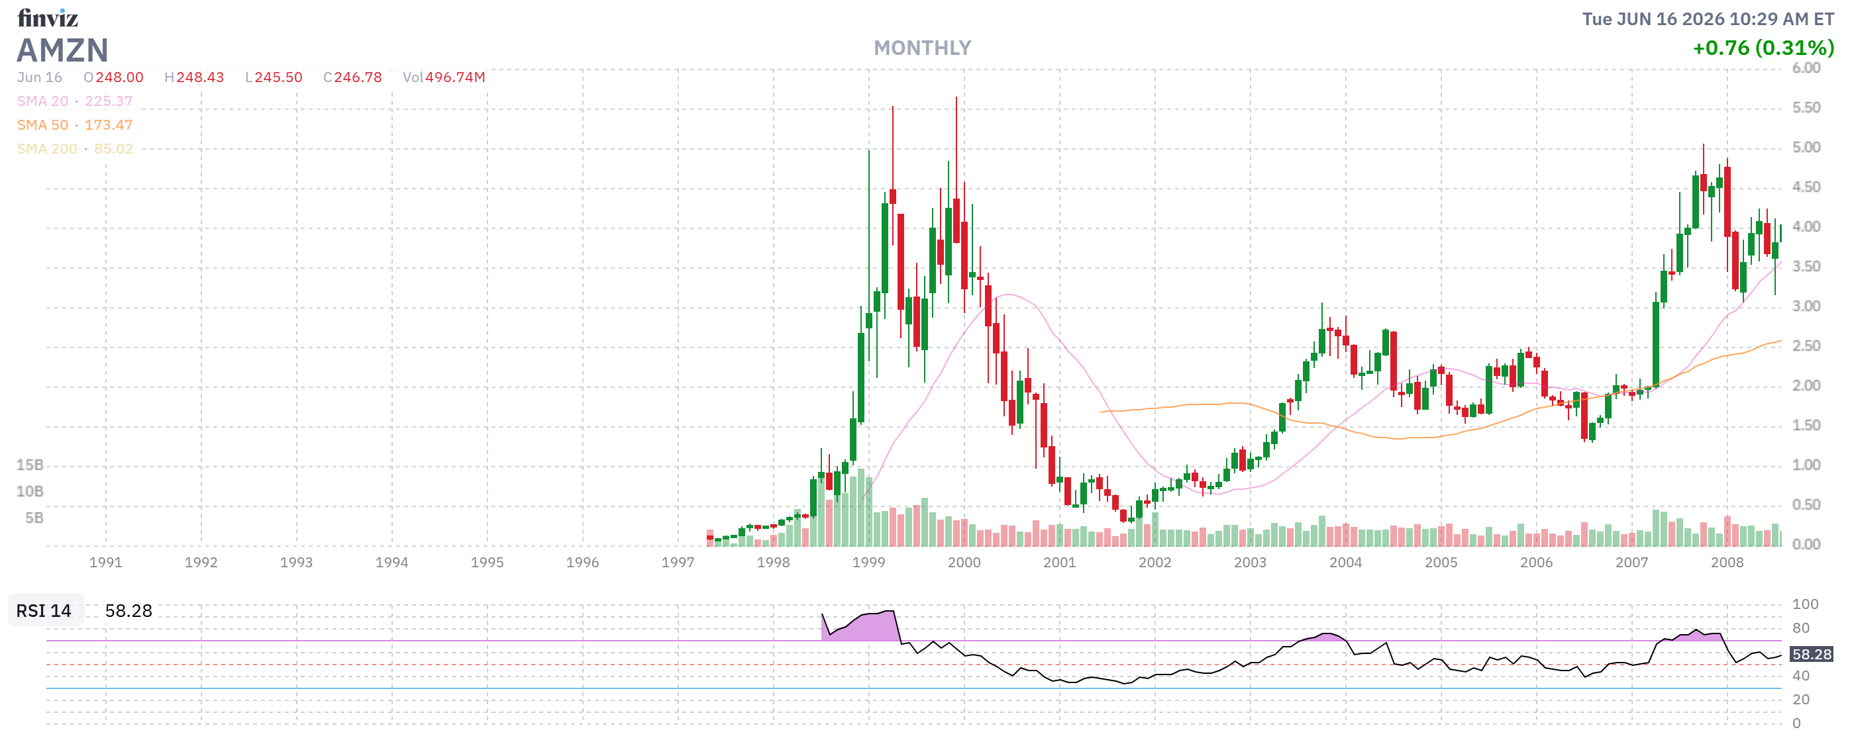Click the 2.00 price axis label
The width and height of the screenshot is (1852, 744).
1806,386
